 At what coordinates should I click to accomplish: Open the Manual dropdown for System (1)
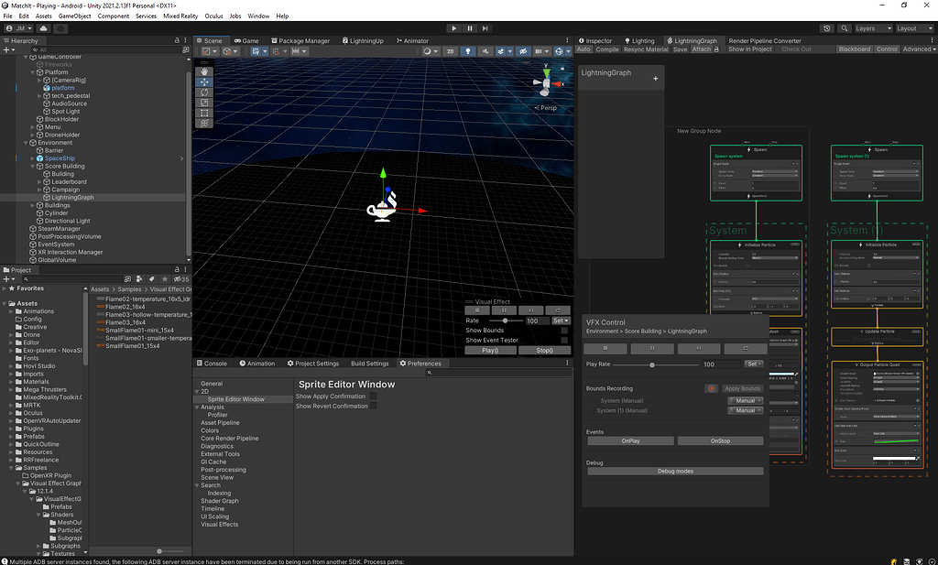click(x=746, y=410)
